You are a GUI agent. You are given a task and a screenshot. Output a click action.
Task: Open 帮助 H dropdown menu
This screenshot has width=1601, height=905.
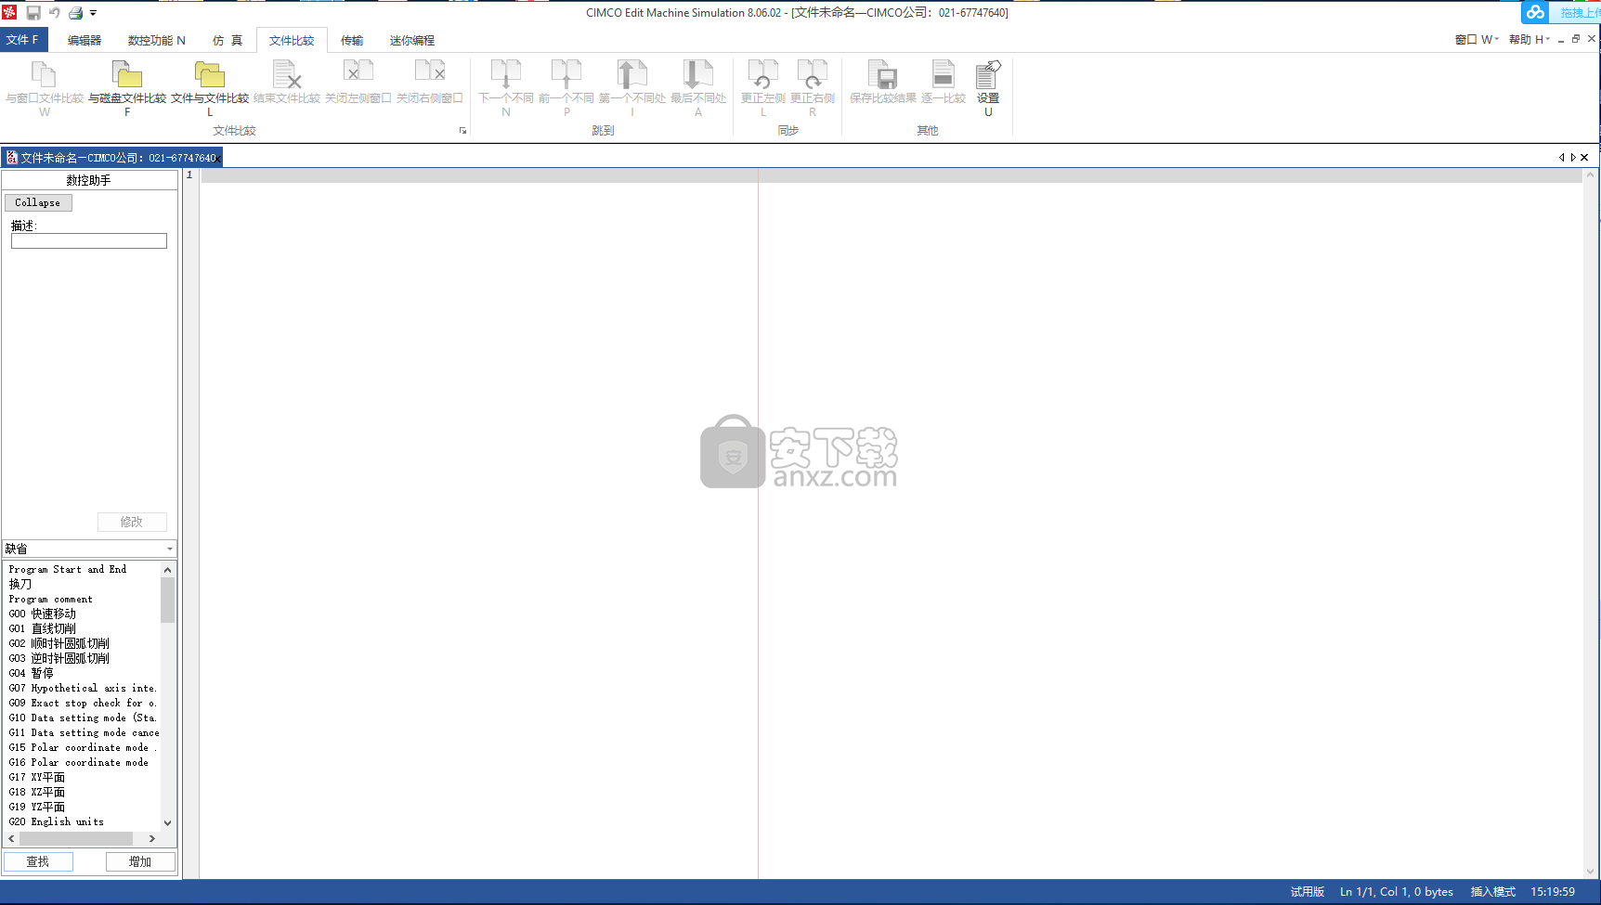click(1529, 39)
